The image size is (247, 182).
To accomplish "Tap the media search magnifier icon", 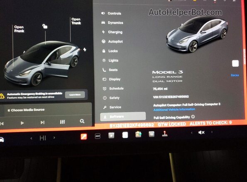I will (x=82, y=121).
